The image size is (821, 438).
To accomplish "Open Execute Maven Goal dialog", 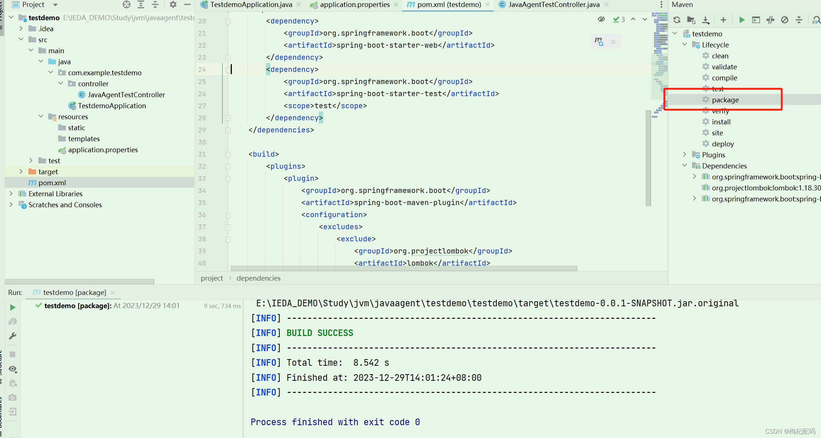I will 756,20.
